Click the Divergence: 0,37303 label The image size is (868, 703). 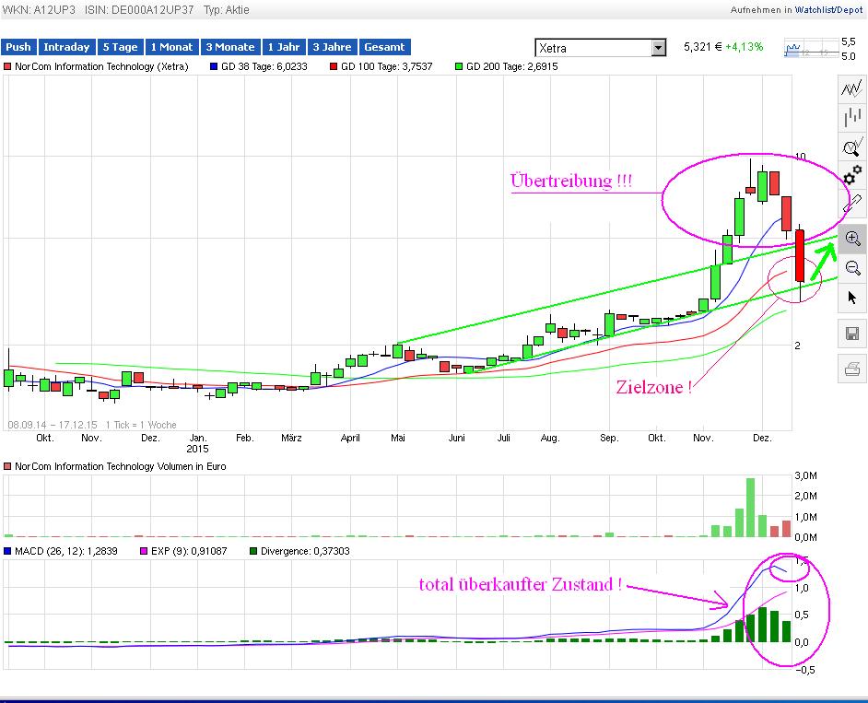(305, 551)
